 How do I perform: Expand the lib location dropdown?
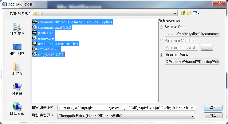coord(175,13)
